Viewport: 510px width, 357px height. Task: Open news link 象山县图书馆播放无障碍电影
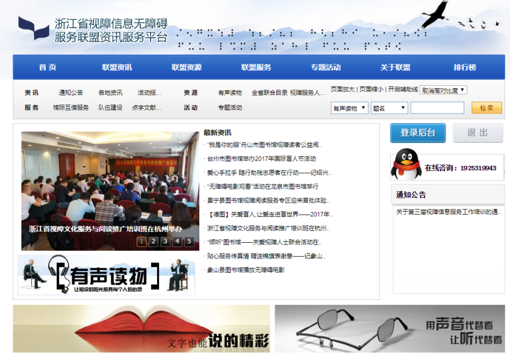246,270
